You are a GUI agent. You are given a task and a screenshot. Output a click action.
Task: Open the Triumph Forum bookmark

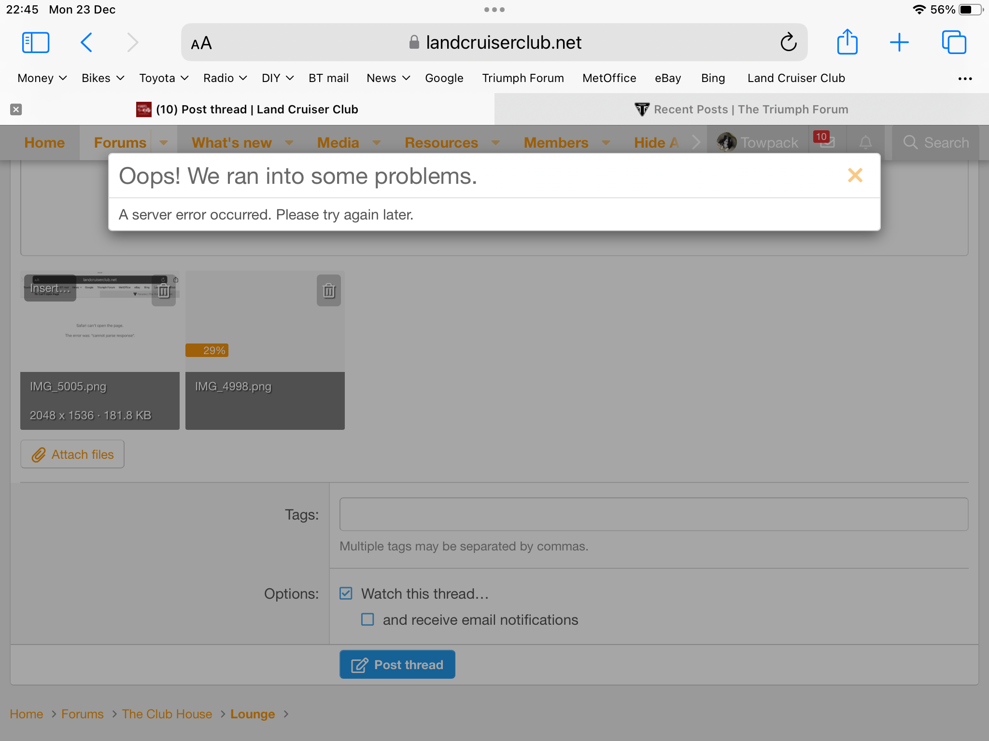tap(523, 78)
